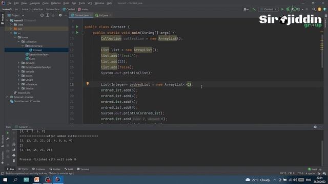Open Run panel gear options
328x184 pixels.
(x=315, y=127)
